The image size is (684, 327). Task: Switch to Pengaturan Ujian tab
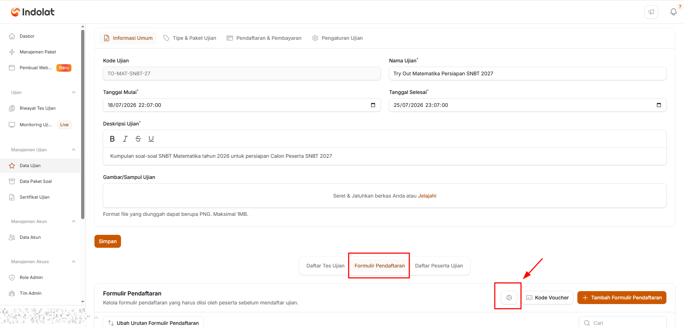(338, 38)
